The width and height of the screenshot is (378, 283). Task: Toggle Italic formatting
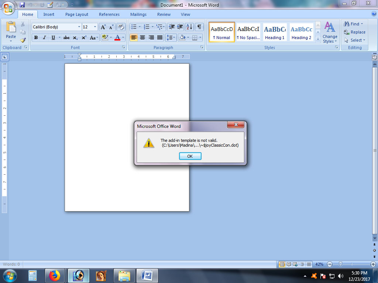point(44,38)
